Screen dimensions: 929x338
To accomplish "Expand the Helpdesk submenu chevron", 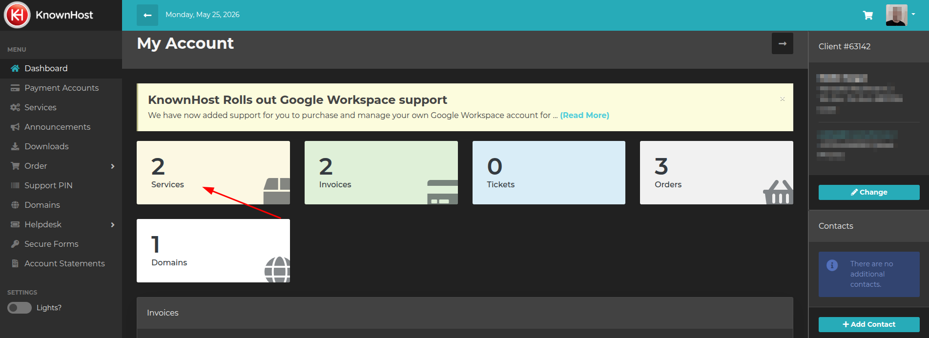I will (113, 225).
